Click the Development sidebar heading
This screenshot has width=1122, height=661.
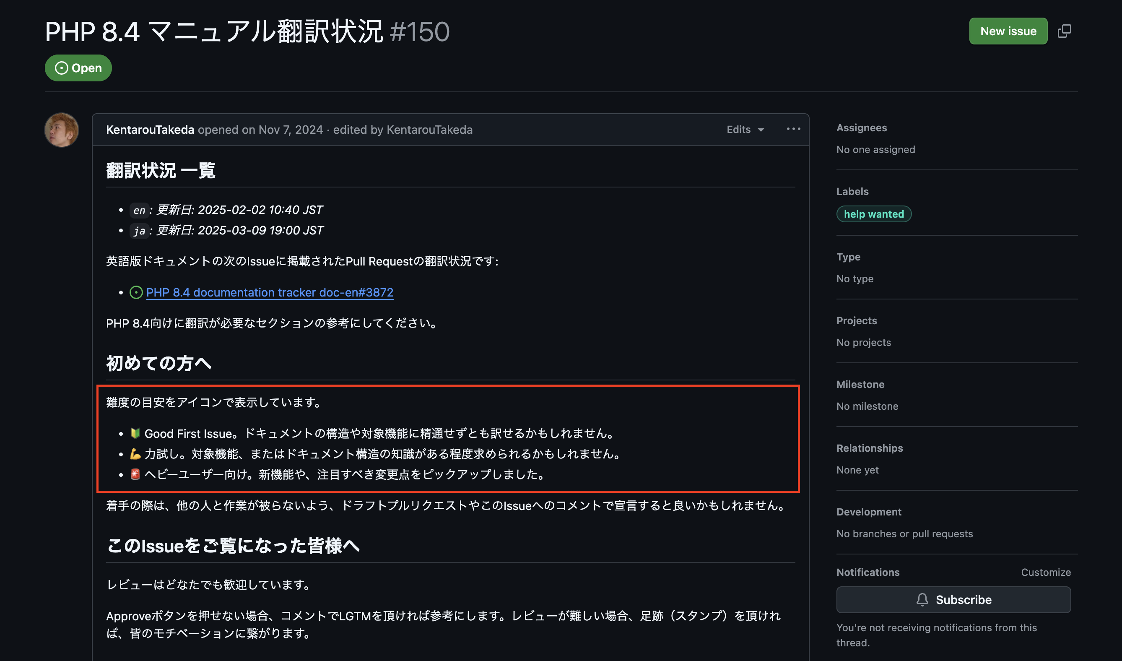(x=869, y=512)
